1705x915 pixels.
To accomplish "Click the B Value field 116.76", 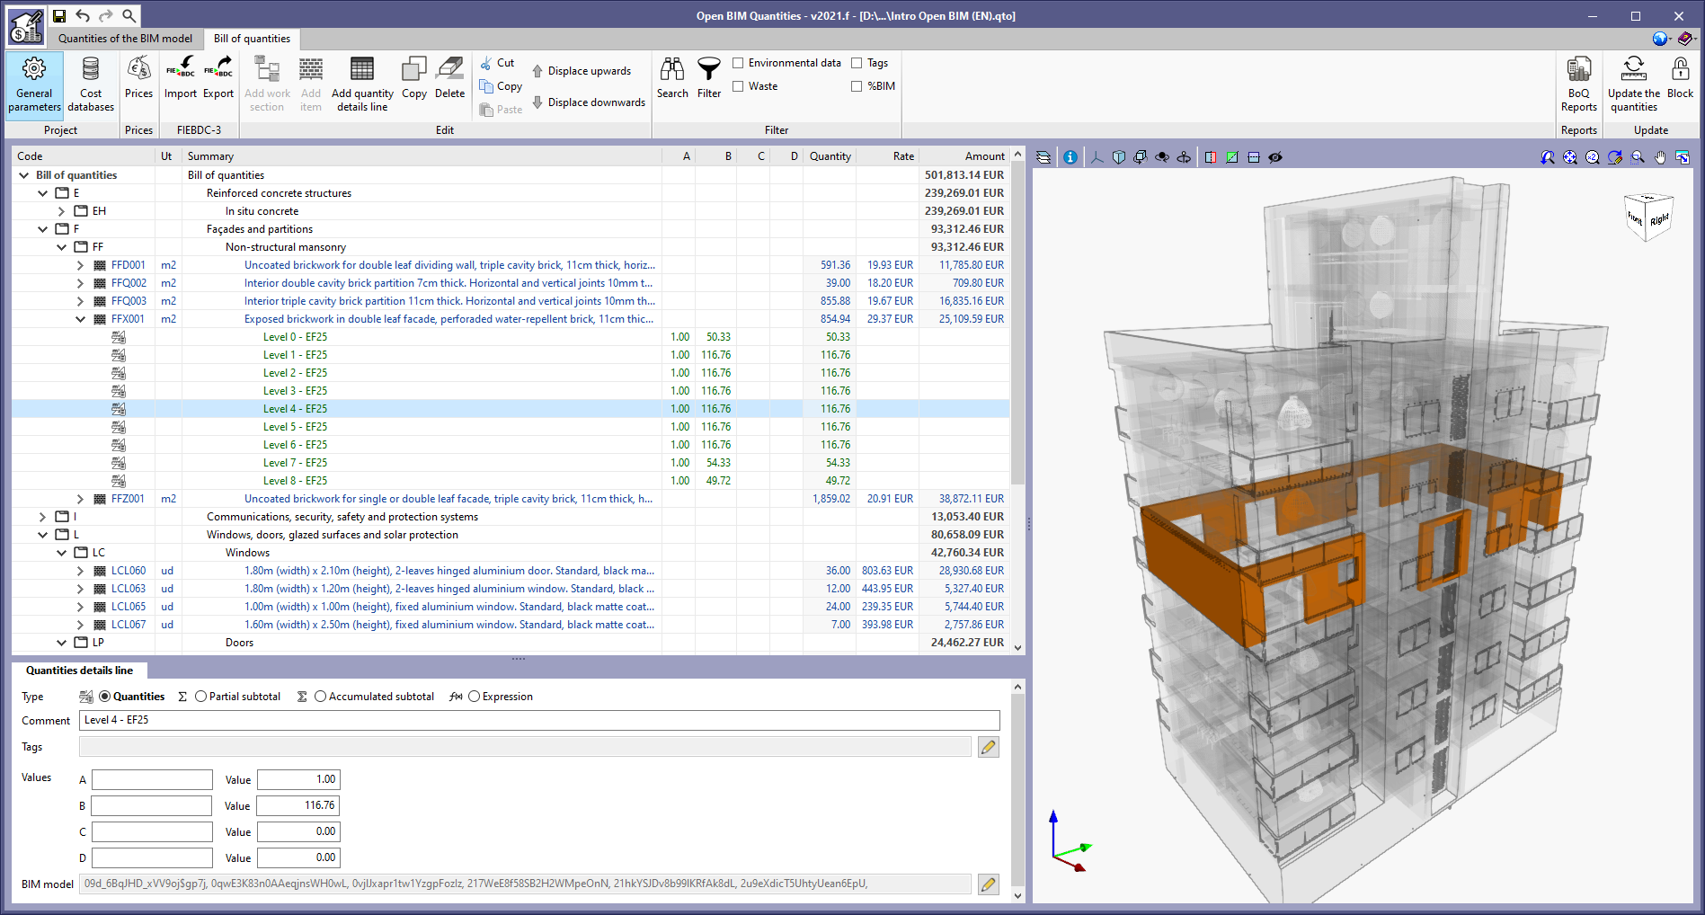I will 298,805.
